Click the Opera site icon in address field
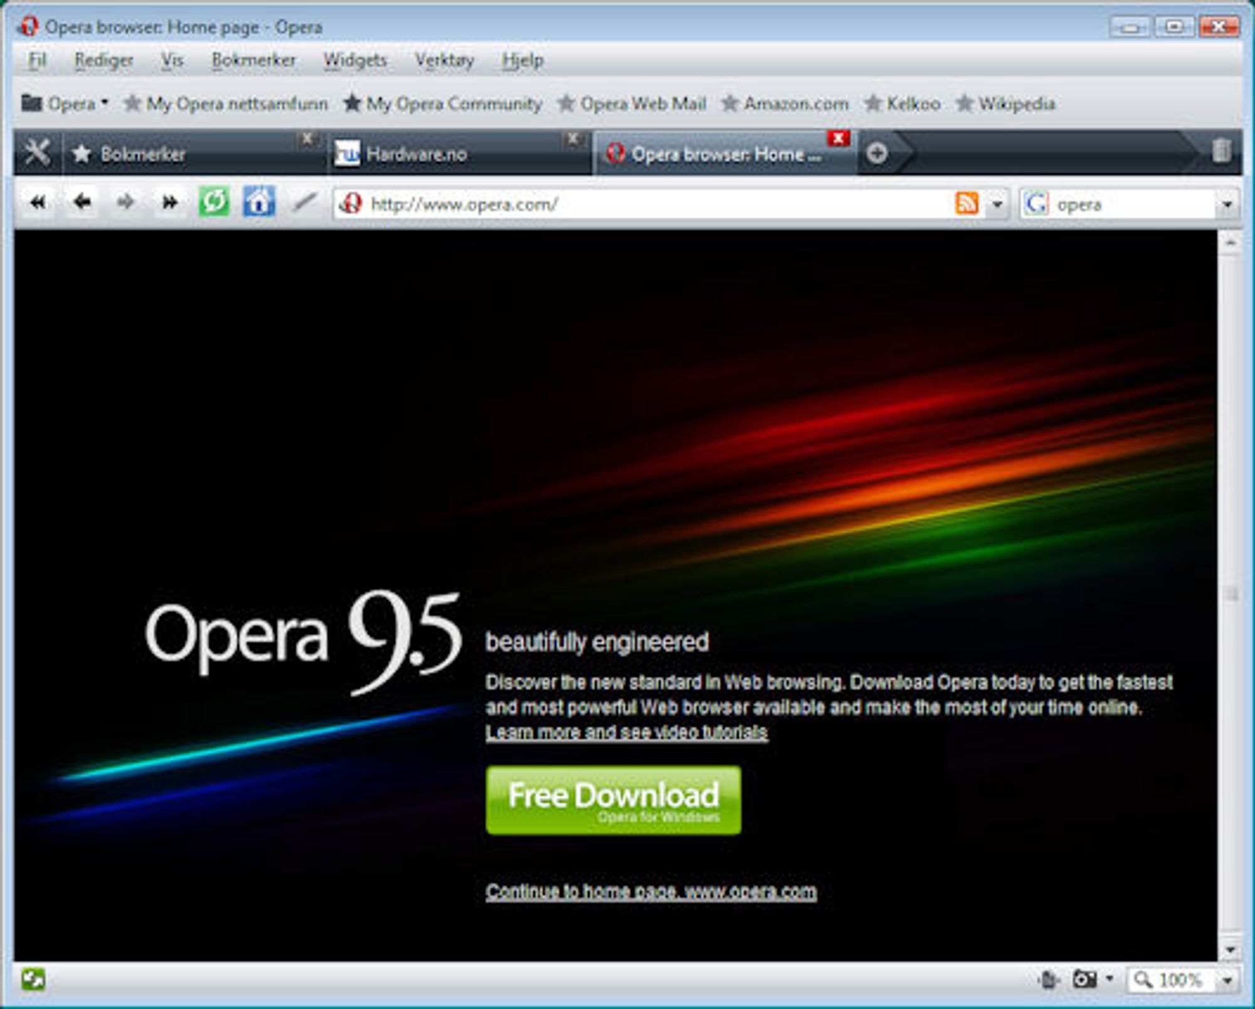Viewport: 1255px width, 1009px height. (351, 203)
